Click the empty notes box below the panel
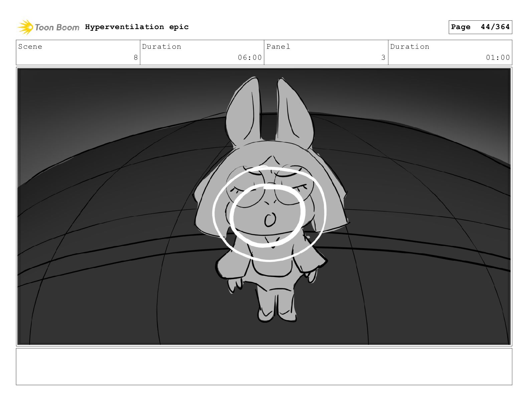Viewport: 529px width, 409px height. tap(264, 367)
